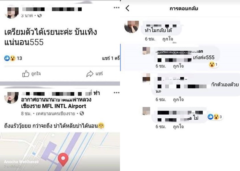Screen dimensions: 240x171
Task: Open the wow reaction on the เก่งค่ะ555 reply
Action: pyautogui.click(x=213, y=64)
